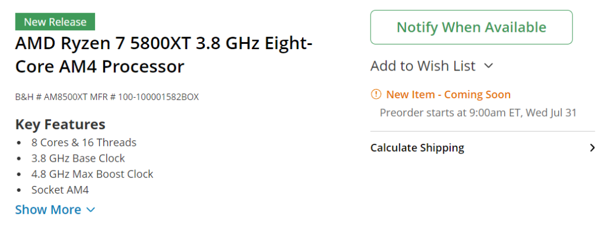Click the Key Features heading
608x231 pixels.
coord(60,124)
